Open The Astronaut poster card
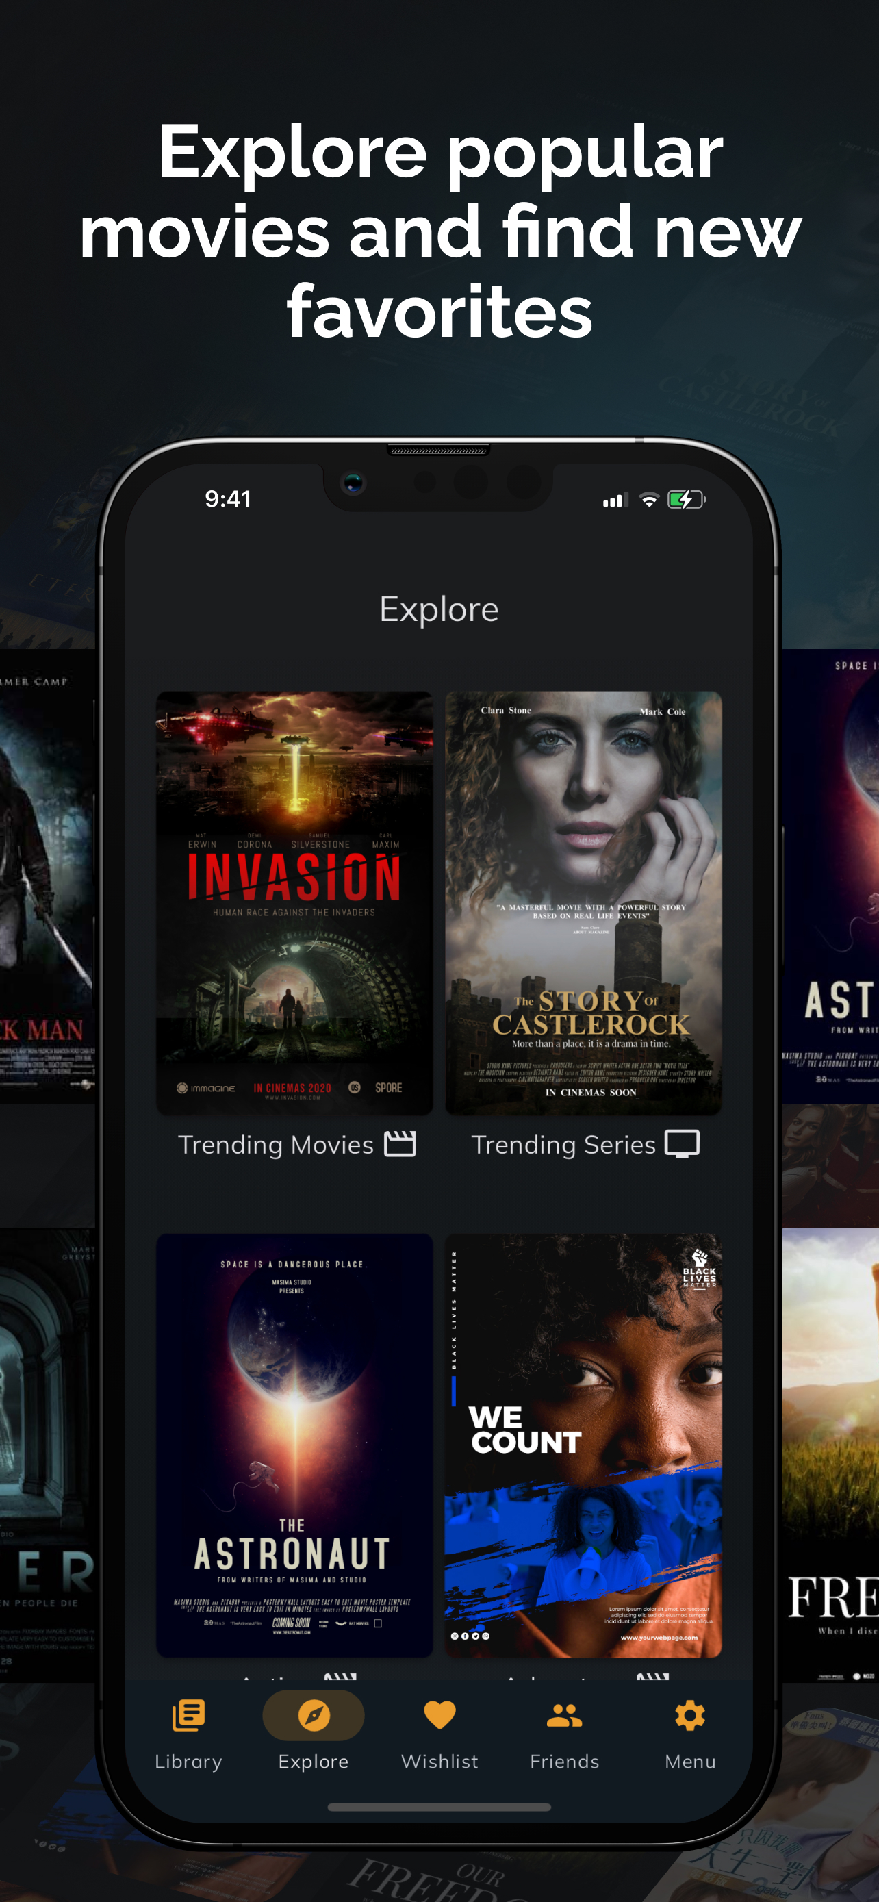879x1902 pixels. click(294, 1445)
